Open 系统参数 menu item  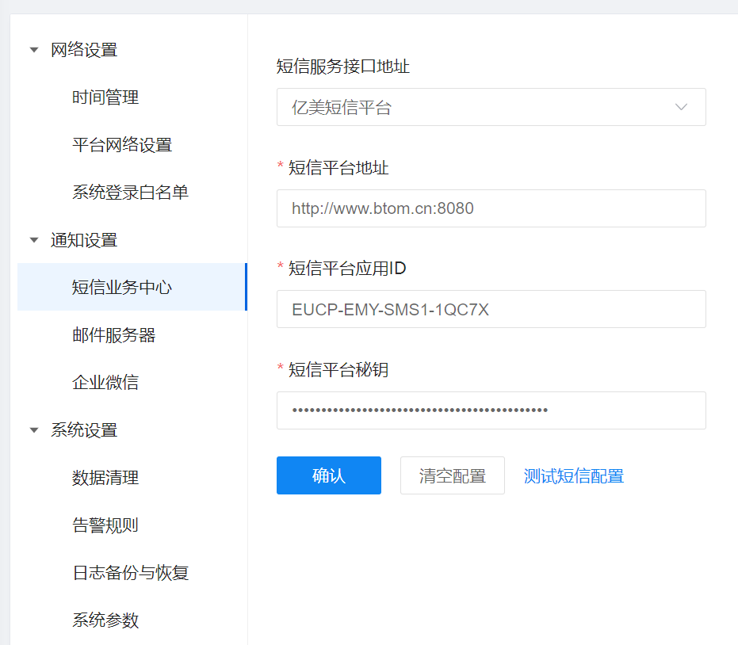click(105, 620)
